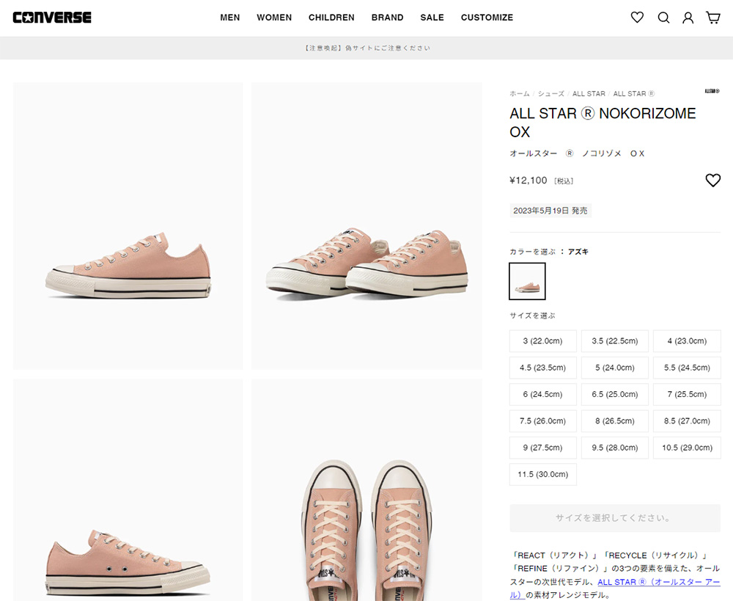
Task: Click the 2023年5月19日 発売 release date label
Action: coord(550,211)
